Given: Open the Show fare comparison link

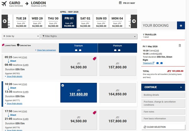Looking at the screenshot, I should 46,50.
